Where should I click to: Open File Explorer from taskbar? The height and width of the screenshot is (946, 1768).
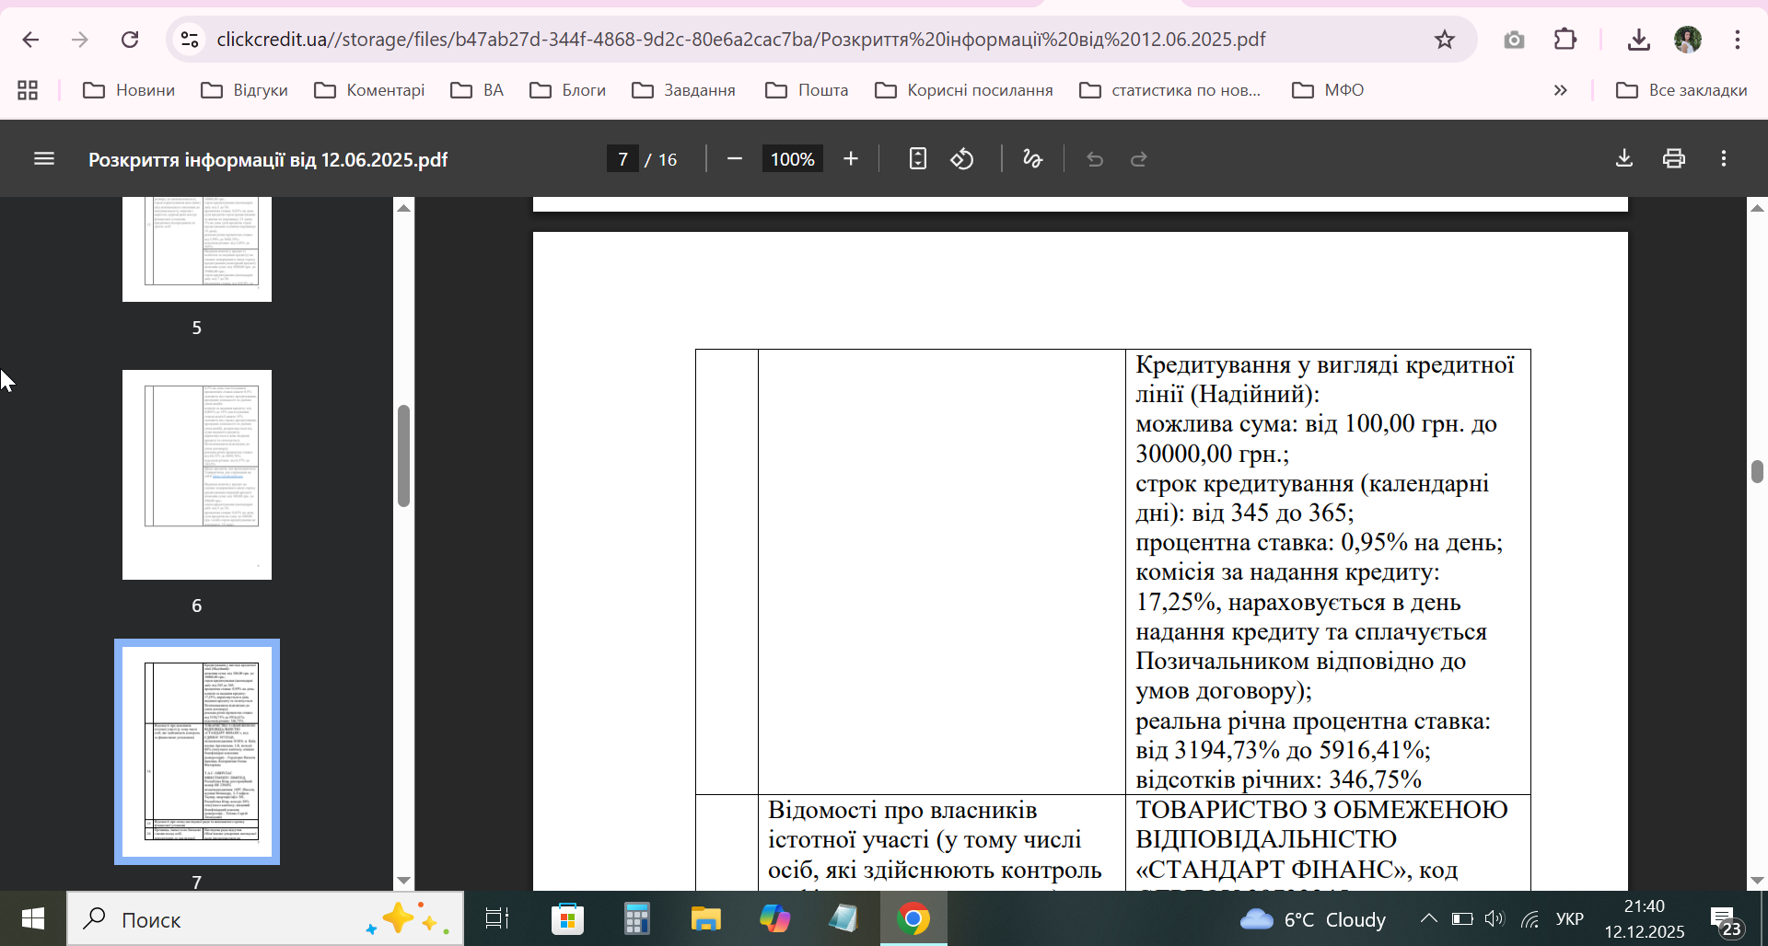coord(705,918)
